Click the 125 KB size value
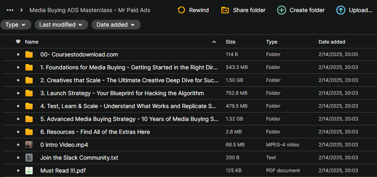The height and width of the screenshot is (177, 377). coord(234,171)
